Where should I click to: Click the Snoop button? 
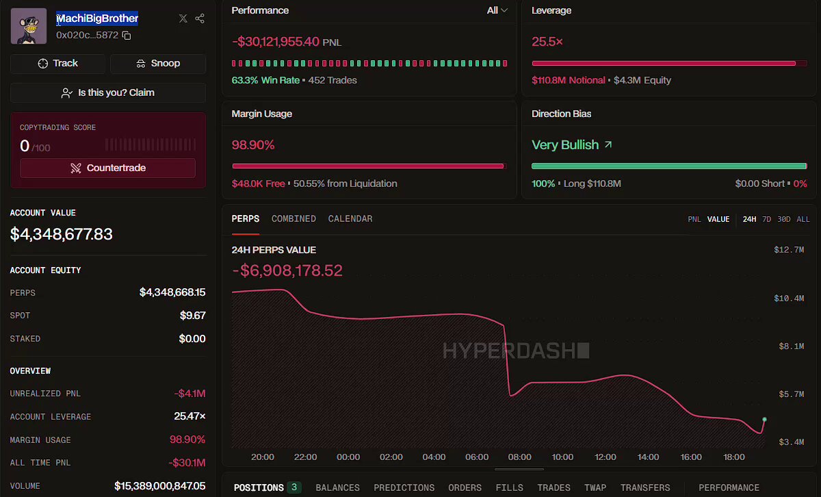coord(158,64)
